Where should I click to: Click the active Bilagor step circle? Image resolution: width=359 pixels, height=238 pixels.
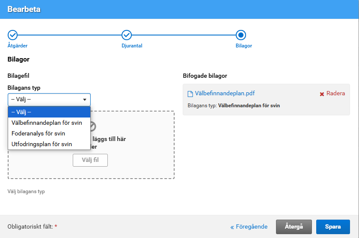point(241,35)
